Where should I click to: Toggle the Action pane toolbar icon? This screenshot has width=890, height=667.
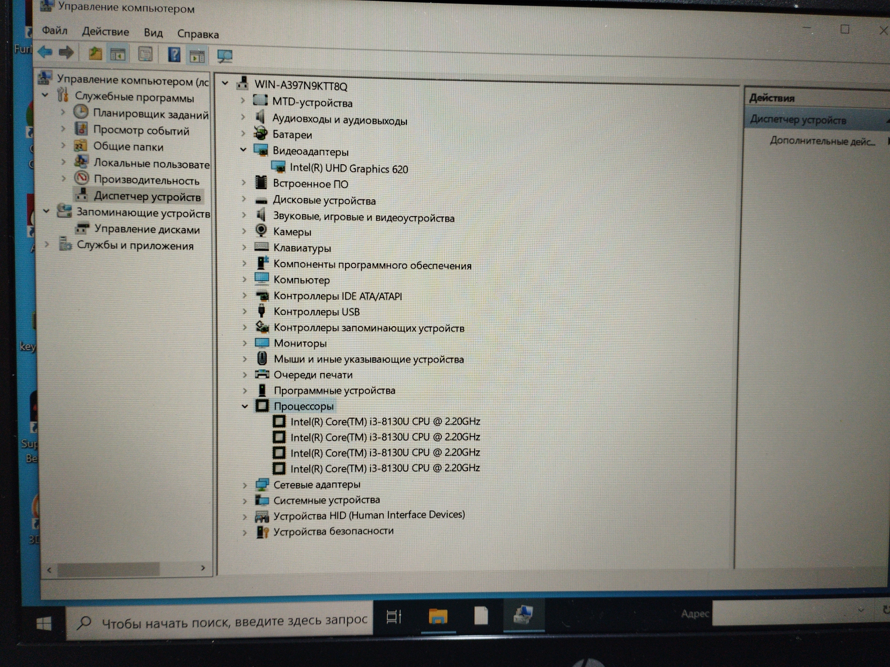[x=197, y=56]
